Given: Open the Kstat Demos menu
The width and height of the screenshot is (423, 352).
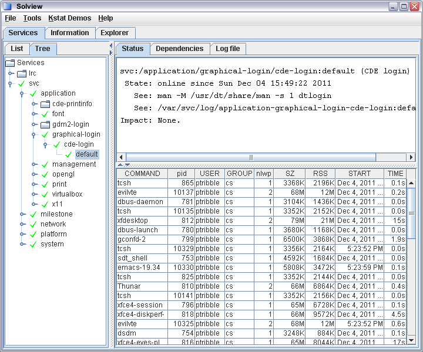Looking at the screenshot, I should tap(69, 18).
